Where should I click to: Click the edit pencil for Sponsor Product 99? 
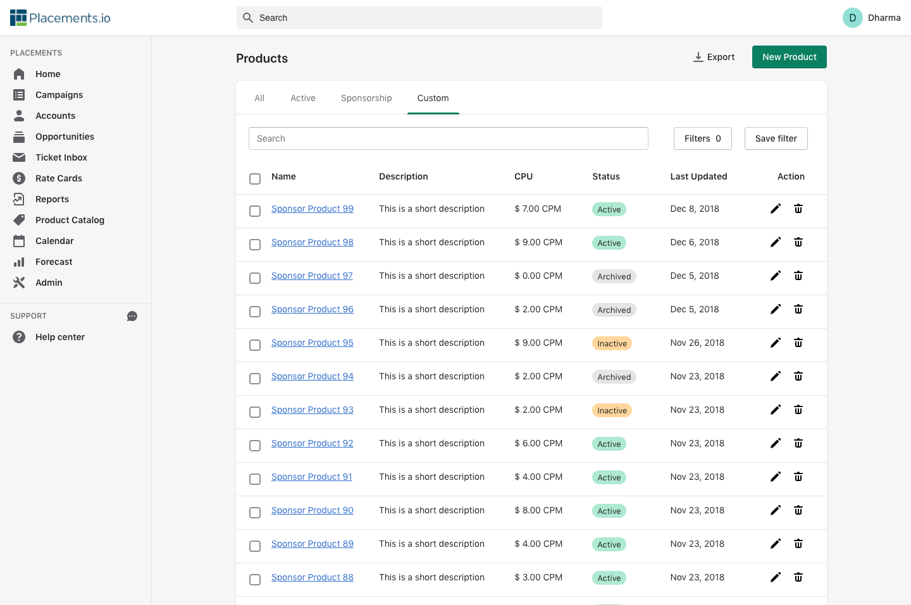(776, 209)
